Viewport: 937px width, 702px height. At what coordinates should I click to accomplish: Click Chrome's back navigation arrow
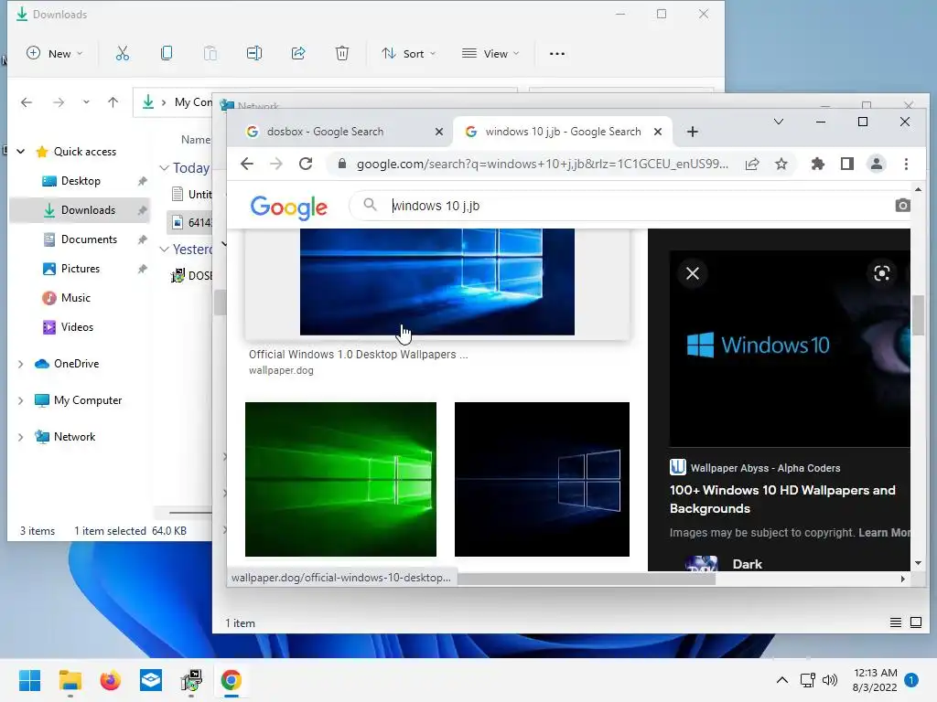click(247, 164)
